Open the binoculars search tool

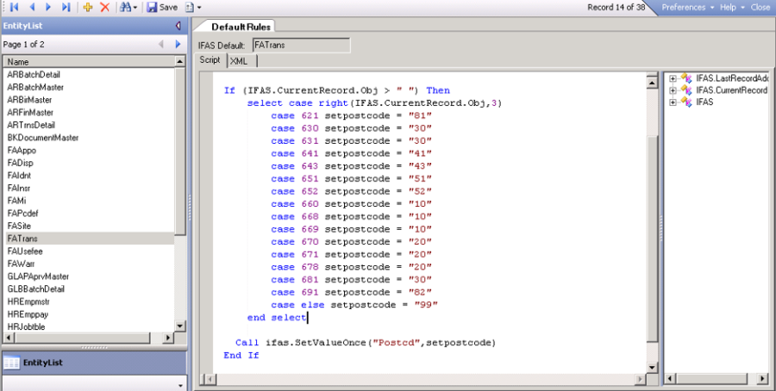127,7
